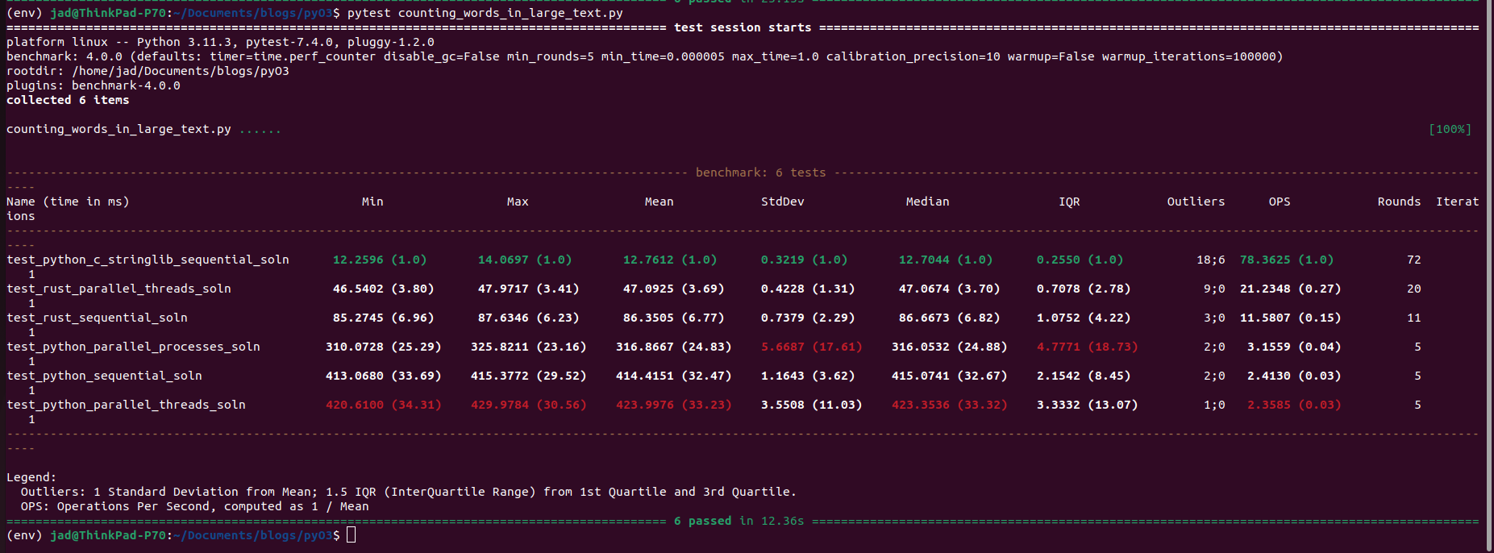Click the test_python_c_stringlib_sequential_soln row name
1494x553 pixels.
click(148, 260)
